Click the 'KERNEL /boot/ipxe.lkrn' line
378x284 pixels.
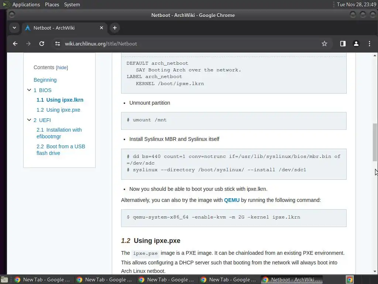170,84
